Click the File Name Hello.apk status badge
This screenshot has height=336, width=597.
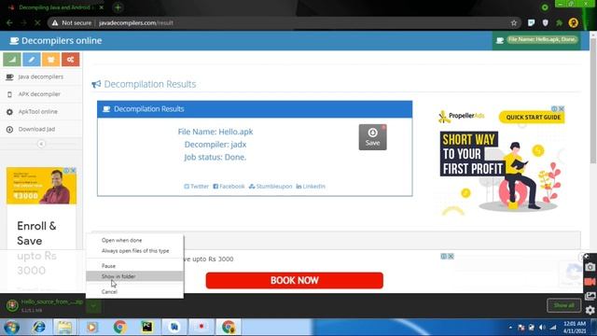point(537,39)
